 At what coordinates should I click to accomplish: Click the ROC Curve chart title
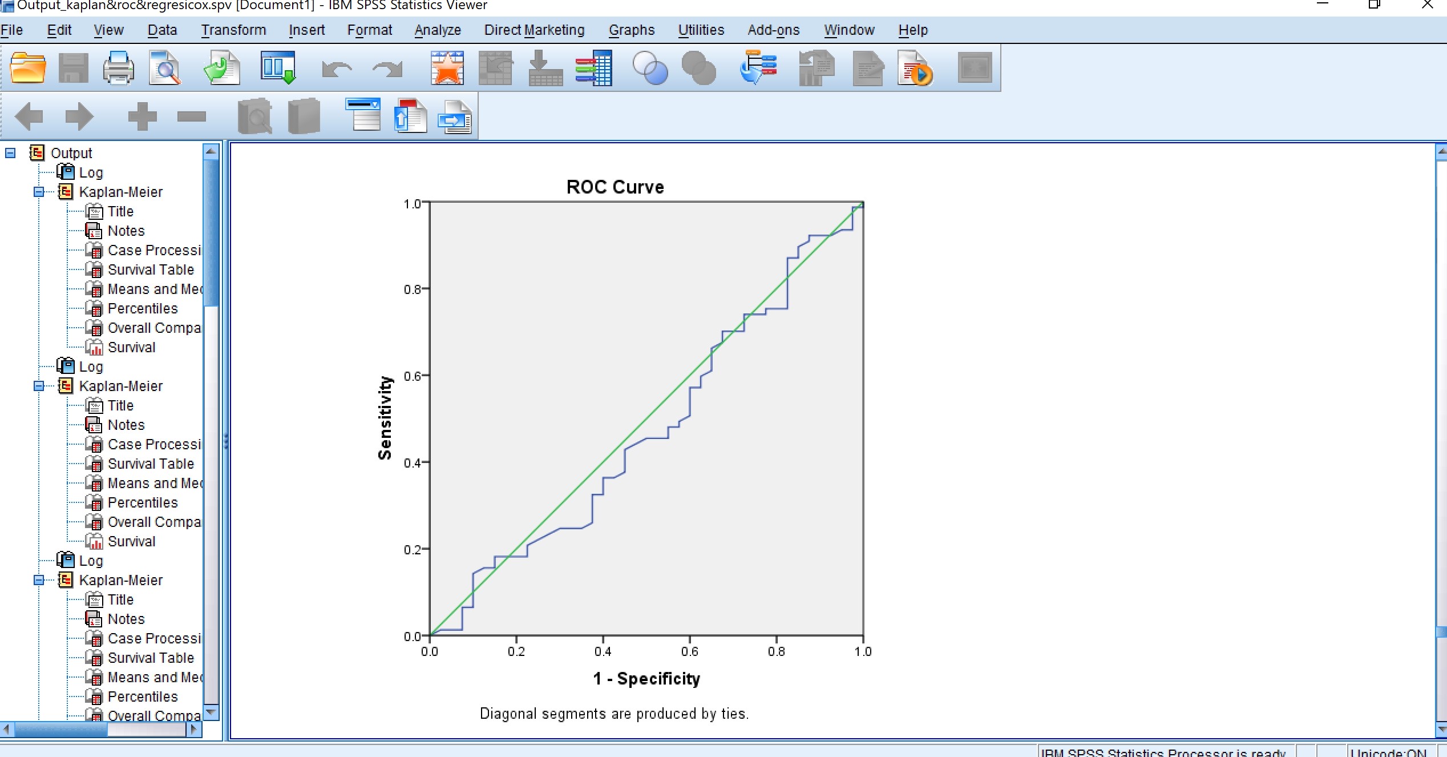click(615, 187)
